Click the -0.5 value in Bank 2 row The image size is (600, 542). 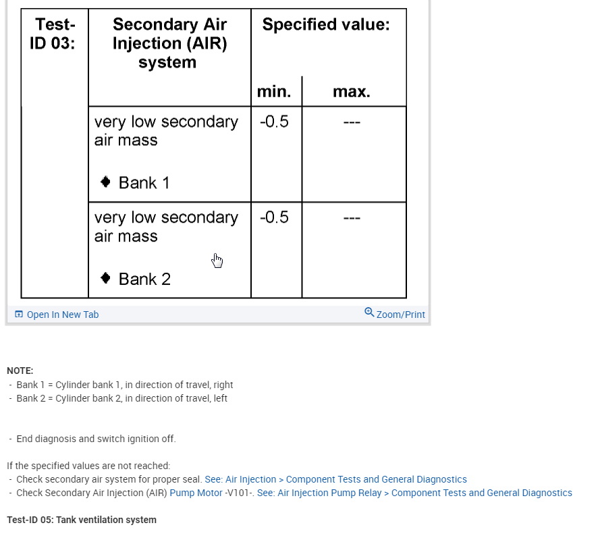pyautogui.click(x=274, y=217)
